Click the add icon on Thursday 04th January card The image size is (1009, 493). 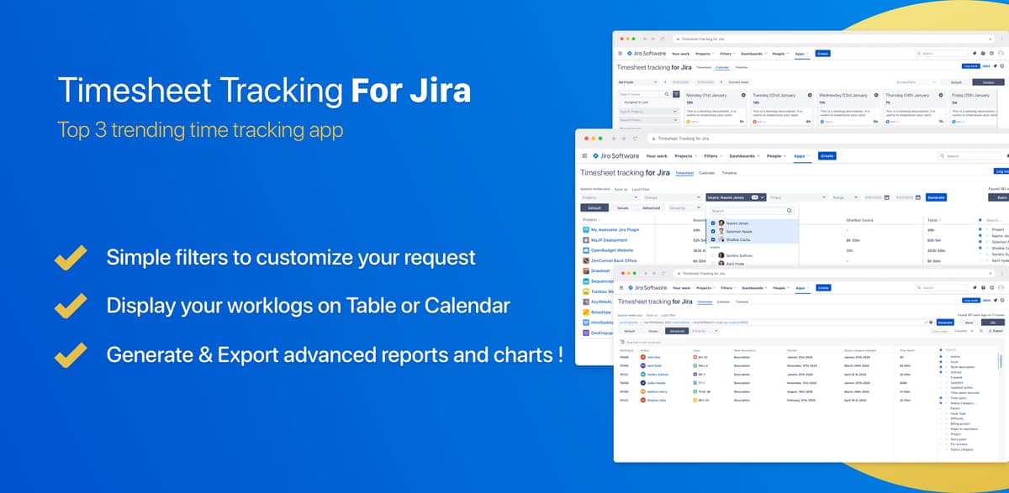click(942, 96)
